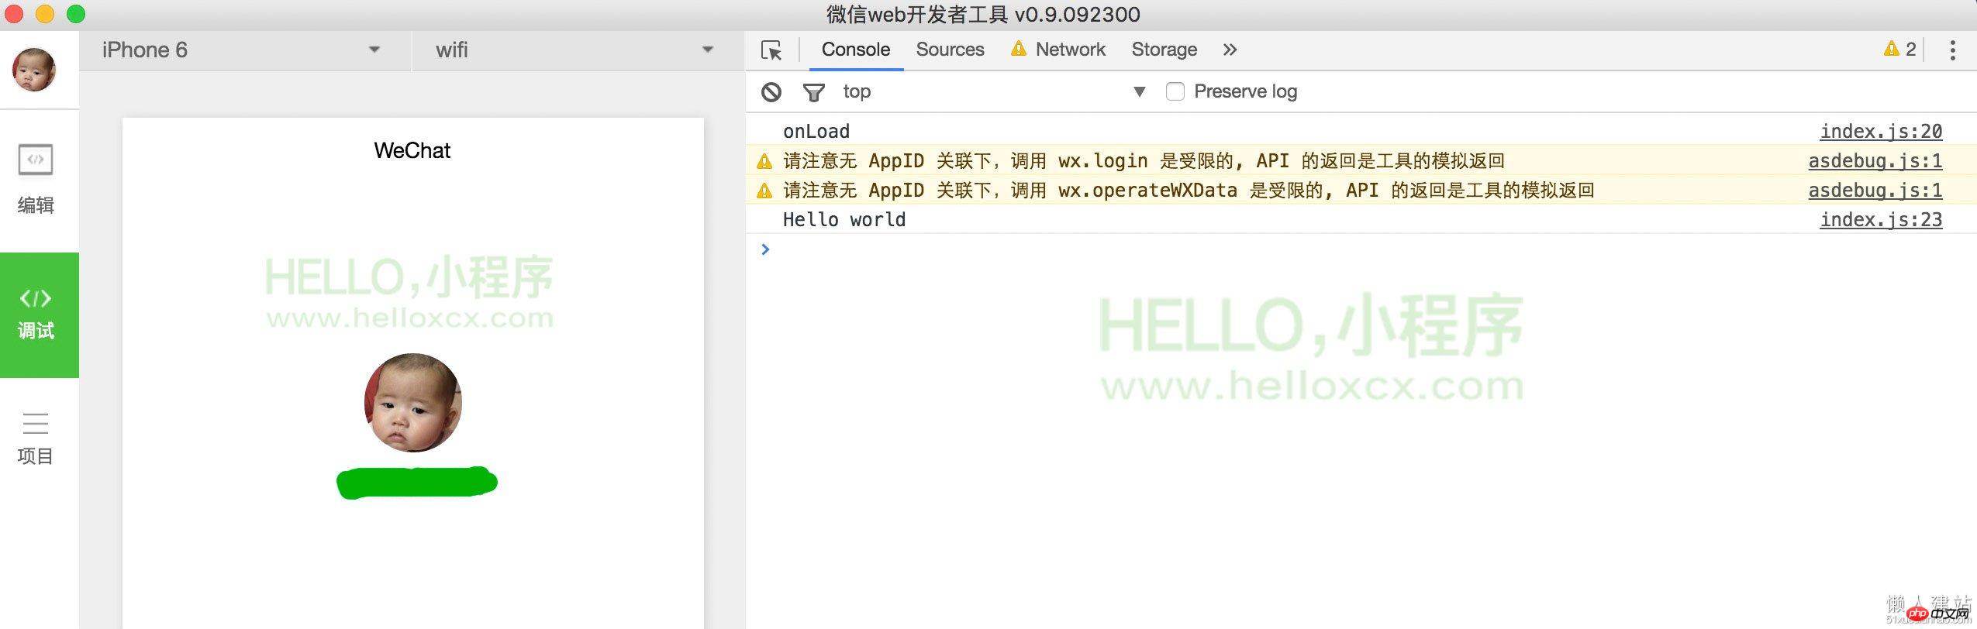Open asdebug.js:1 link for wx.operateWXData warning
The image size is (1977, 629).
(1875, 190)
